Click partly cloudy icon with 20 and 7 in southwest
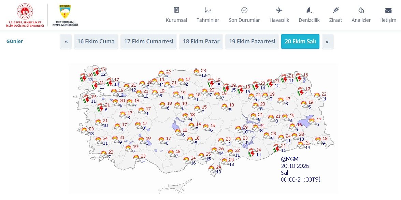The height and width of the screenshot is (200, 401). pyautogui.click(x=104, y=154)
